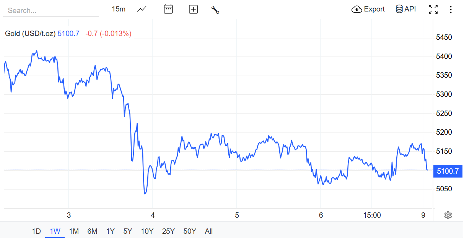
Task: Toggle the 25Y view on
Action: tap(168, 231)
